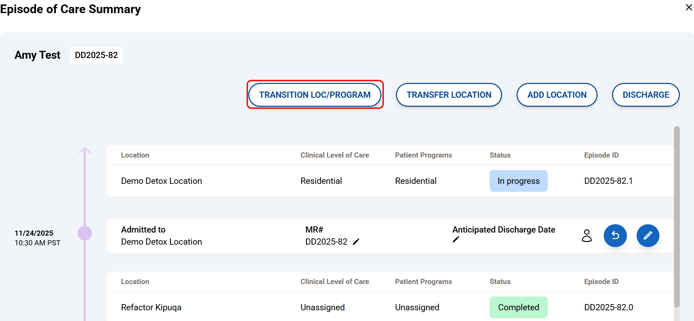
Task: Select the In progress status badge
Action: pos(518,181)
